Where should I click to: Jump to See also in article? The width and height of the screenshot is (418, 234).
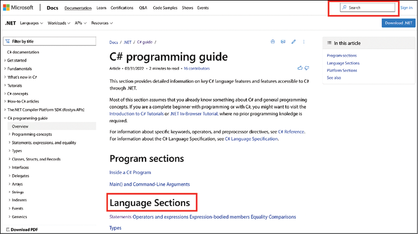click(334, 77)
